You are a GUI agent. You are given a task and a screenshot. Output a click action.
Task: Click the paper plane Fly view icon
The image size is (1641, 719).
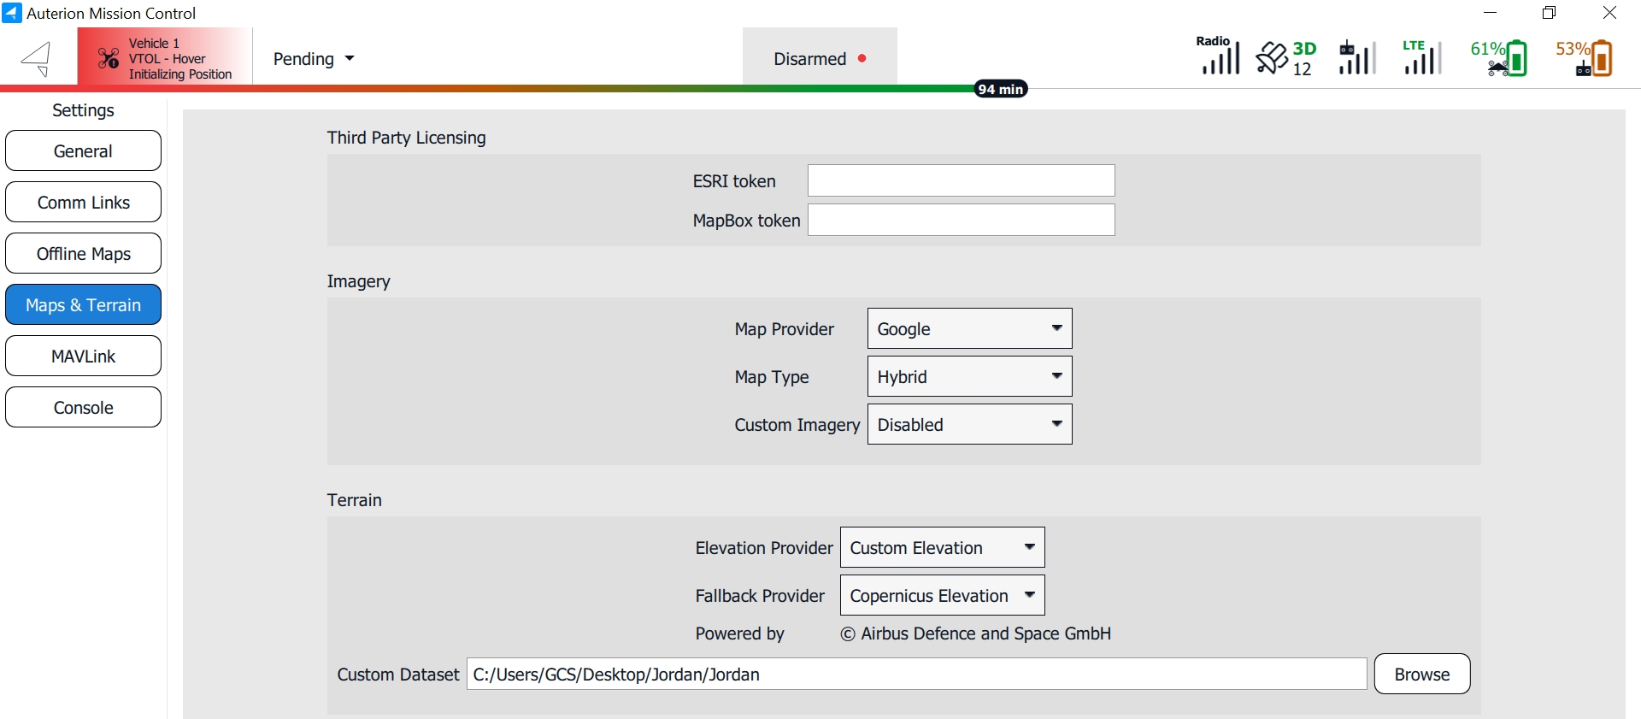click(37, 59)
